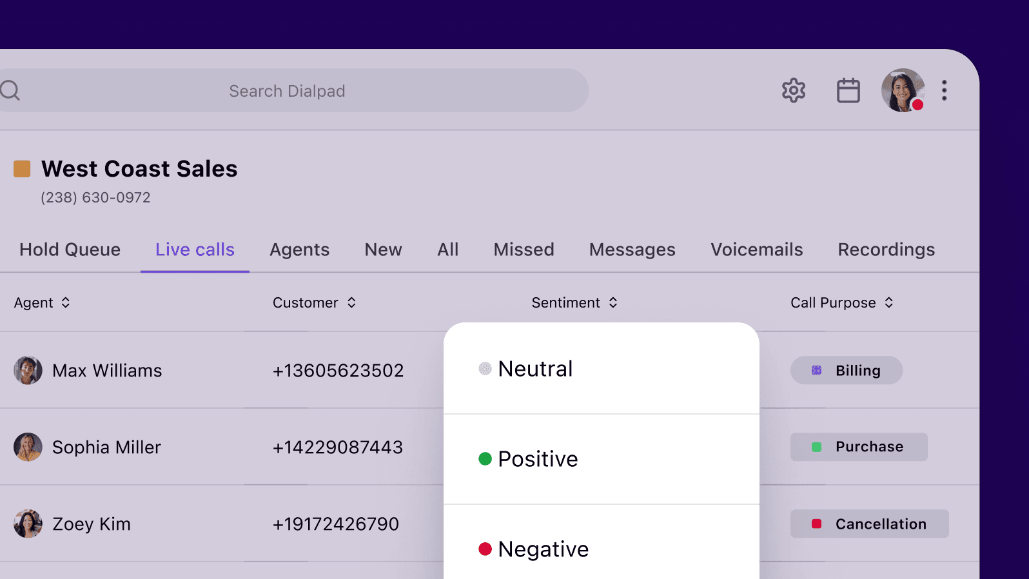The height and width of the screenshot is (579, 1029).
Task: Open the calendar icon
Action: click(848, 90)
